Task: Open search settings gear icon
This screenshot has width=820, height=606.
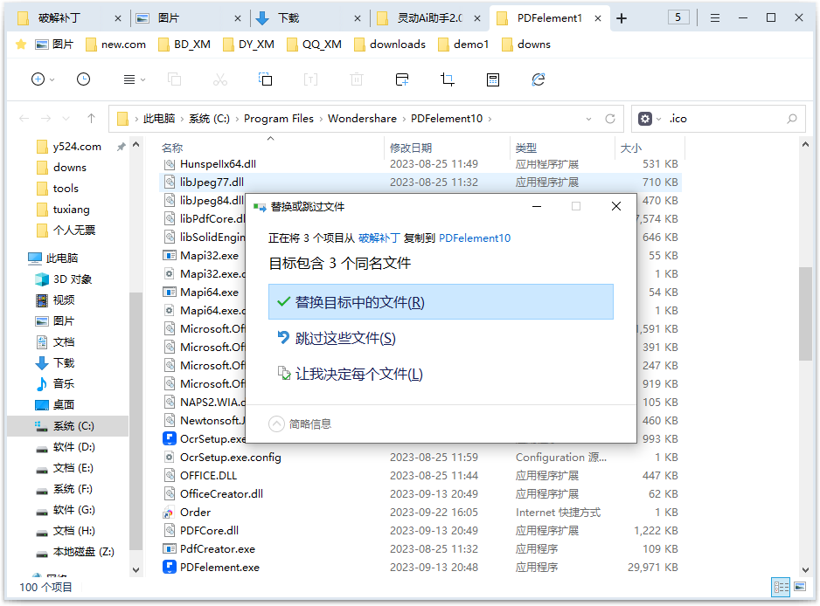Action: click(x=645, y=119)
